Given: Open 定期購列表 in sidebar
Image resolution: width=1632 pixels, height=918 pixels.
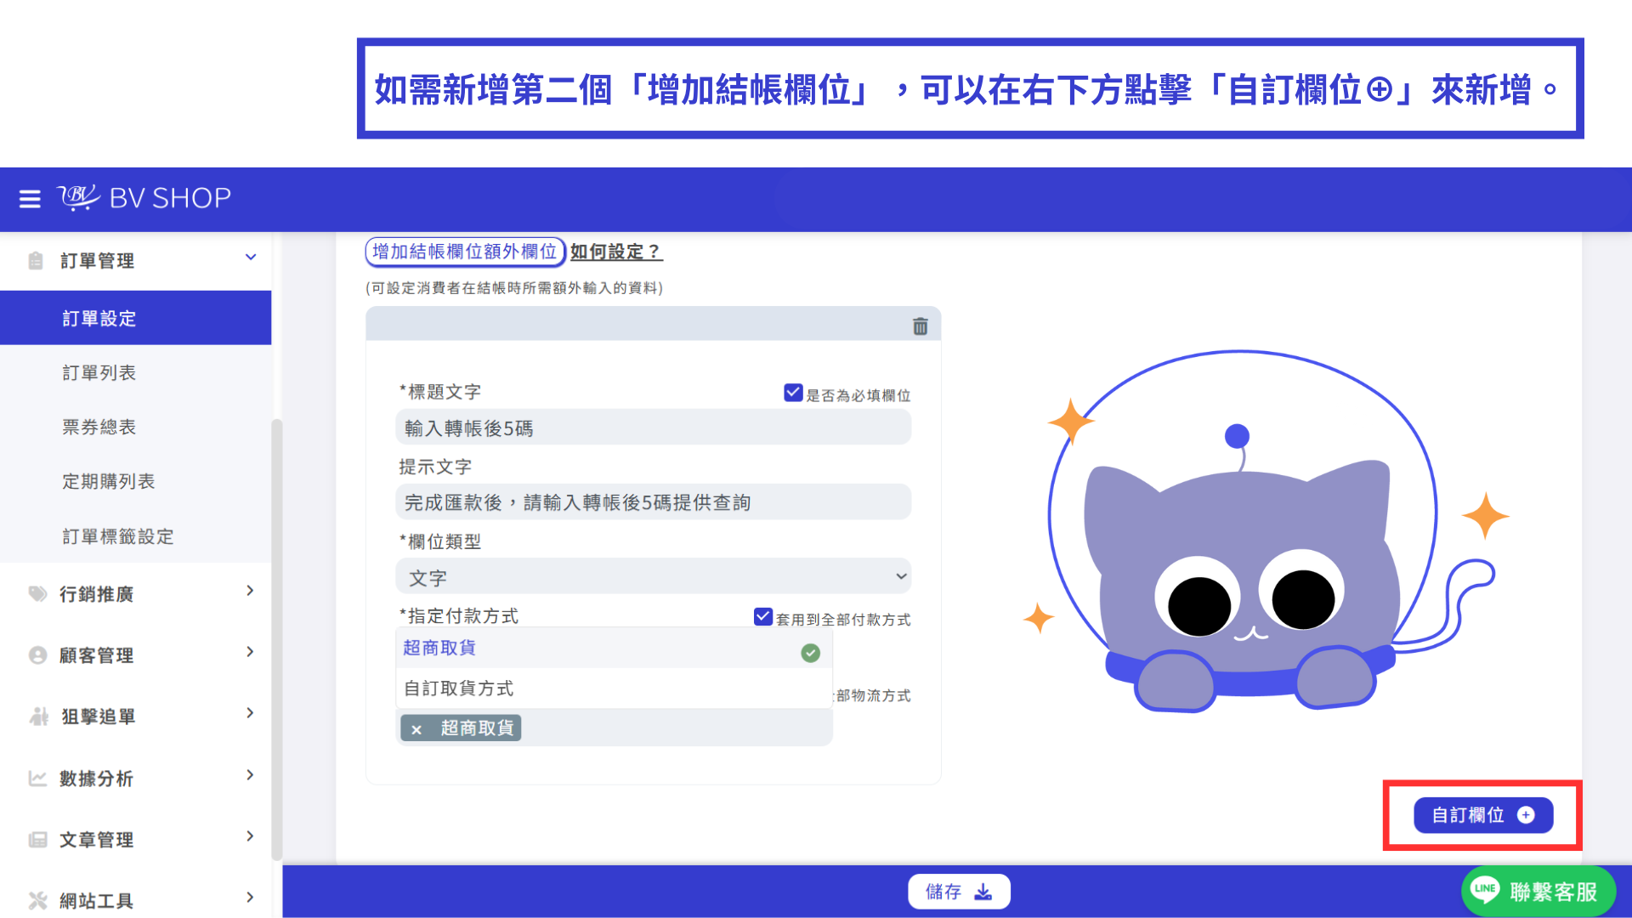Looking at the screenshot, I should click(x=108, y=482).
